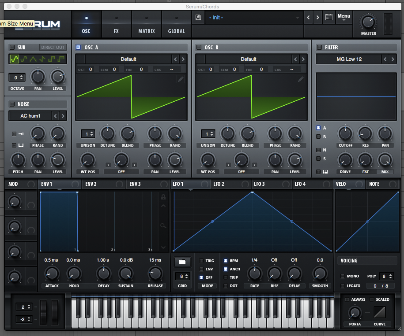Click the save preset floppy disk icon

point(198,18)
